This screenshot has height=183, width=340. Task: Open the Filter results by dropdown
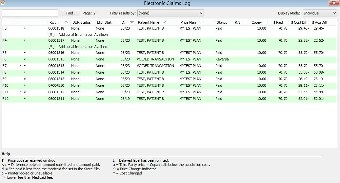pyautogui.click(x=170, y=13)
